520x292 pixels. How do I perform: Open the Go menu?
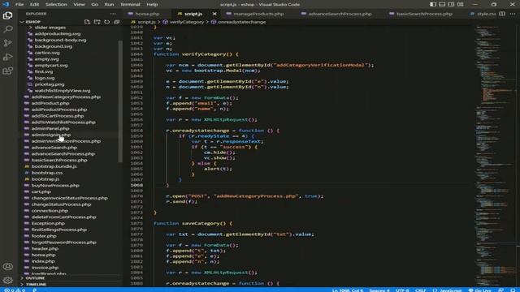pos(94,4)
